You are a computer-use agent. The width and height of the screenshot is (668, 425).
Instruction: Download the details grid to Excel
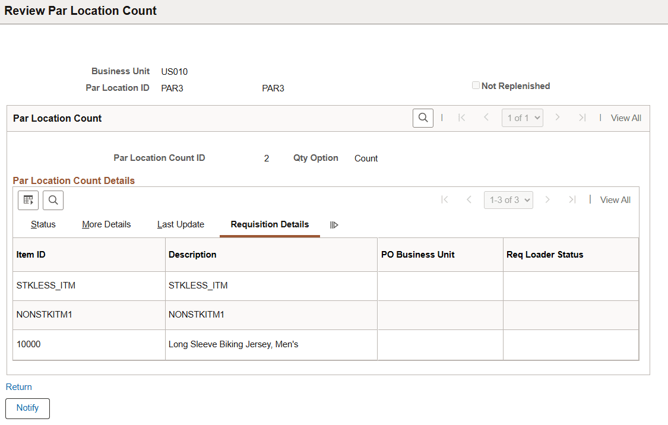coord(28,200)
